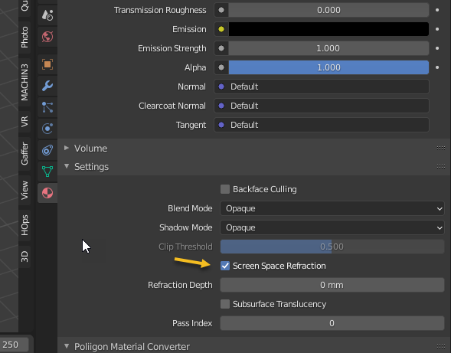
Task: Switch to the VR sidebar tab
Action: [25, 122]
